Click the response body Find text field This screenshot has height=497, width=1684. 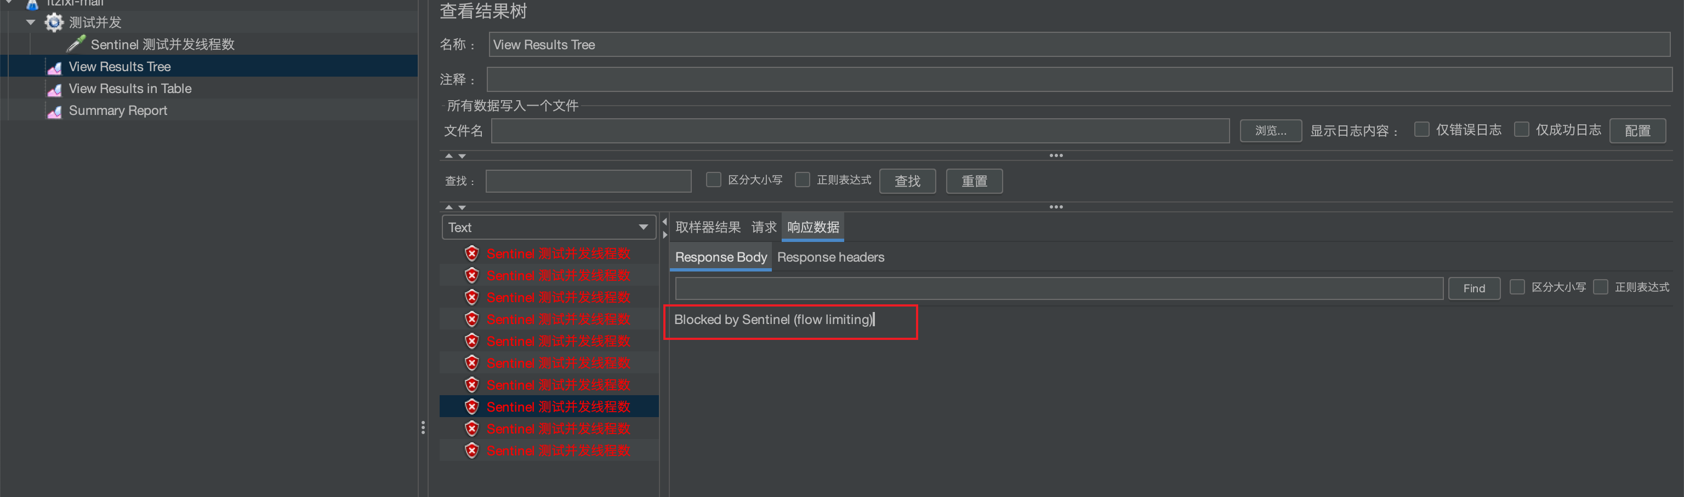[x=1059, y=288]
